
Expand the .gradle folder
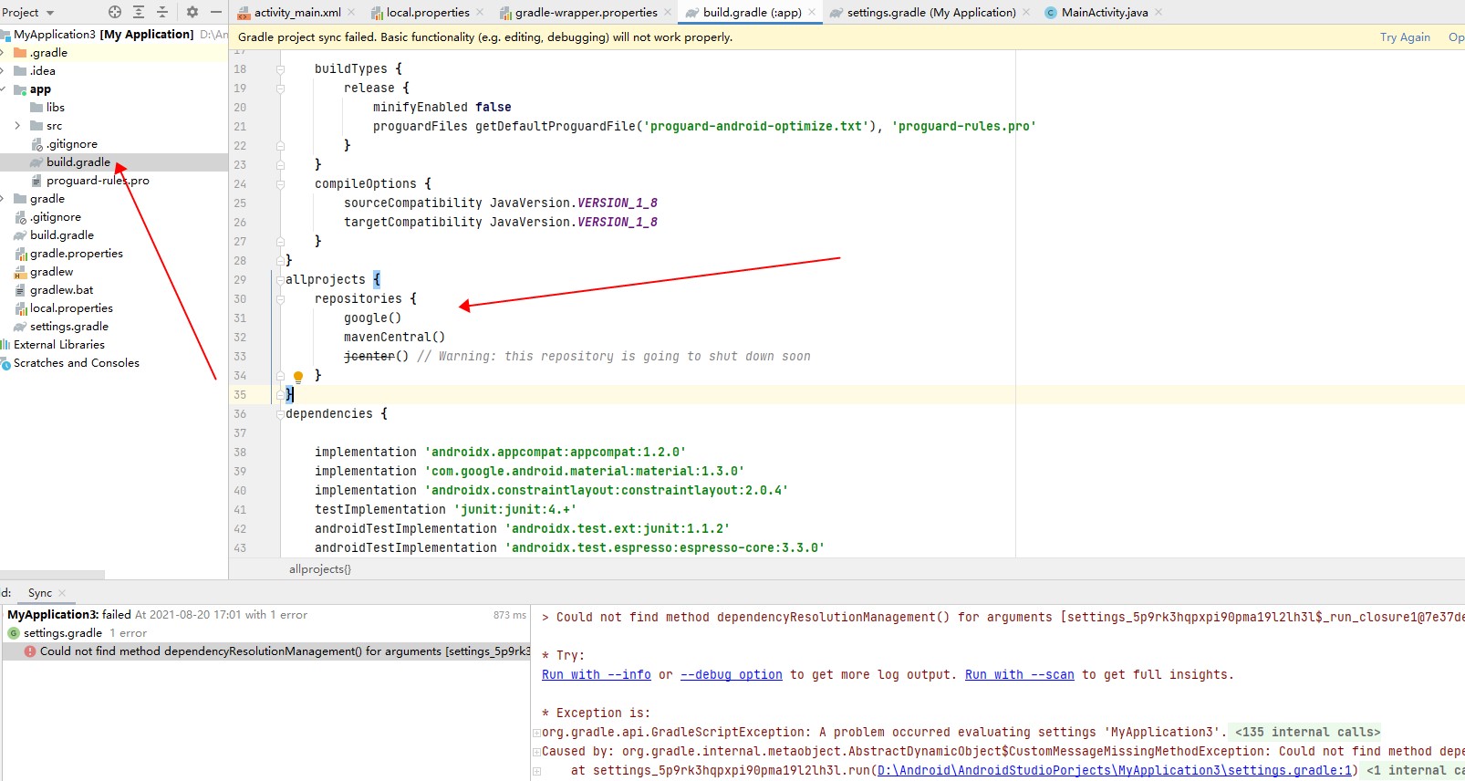tap(4, 52)
